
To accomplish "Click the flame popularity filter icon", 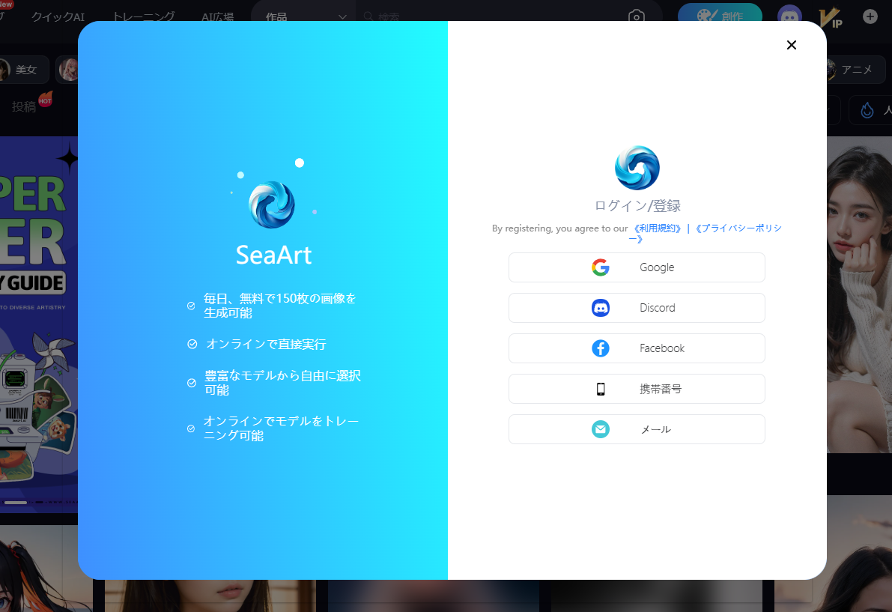I will (867, 110).
